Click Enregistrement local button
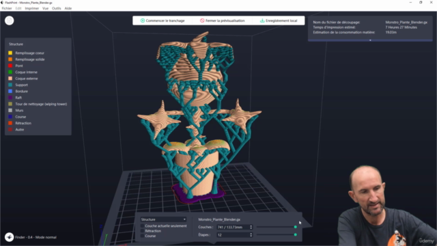 click(279, 20)
